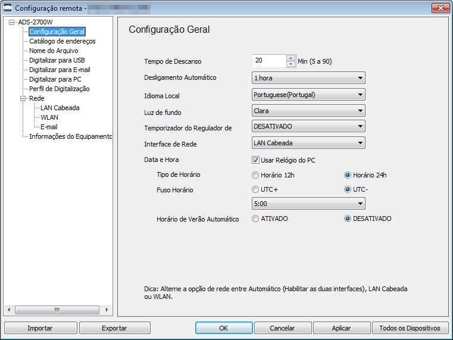Collapse the ADS-2700W tree node

(x=11, y=22)
